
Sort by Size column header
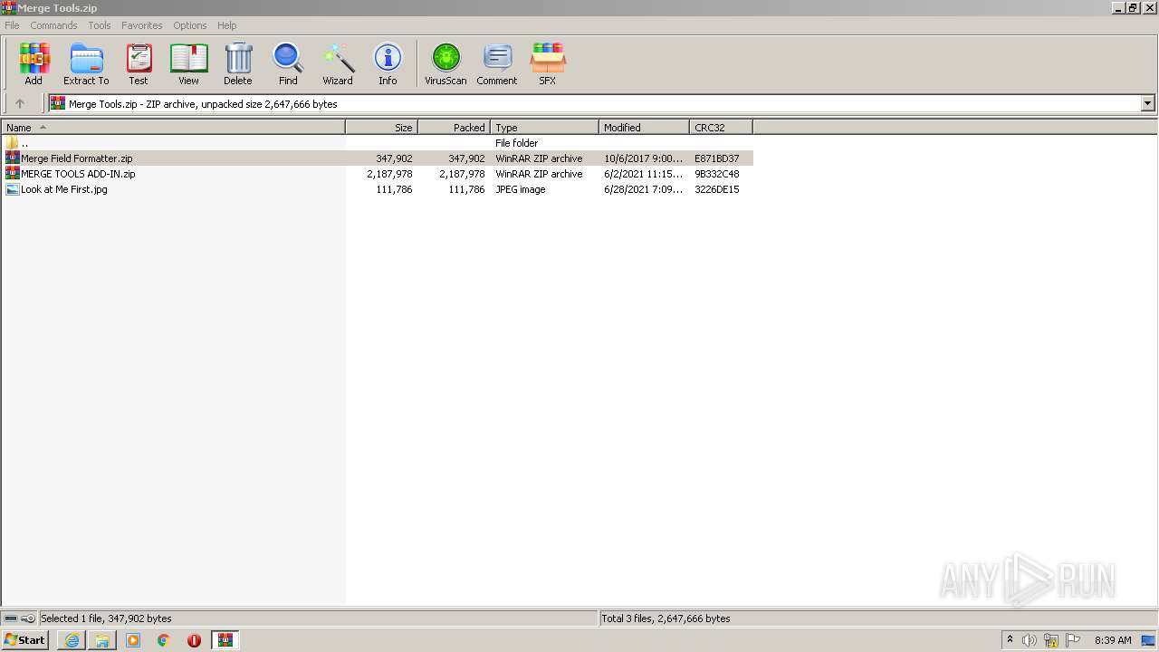click(382, 128)
